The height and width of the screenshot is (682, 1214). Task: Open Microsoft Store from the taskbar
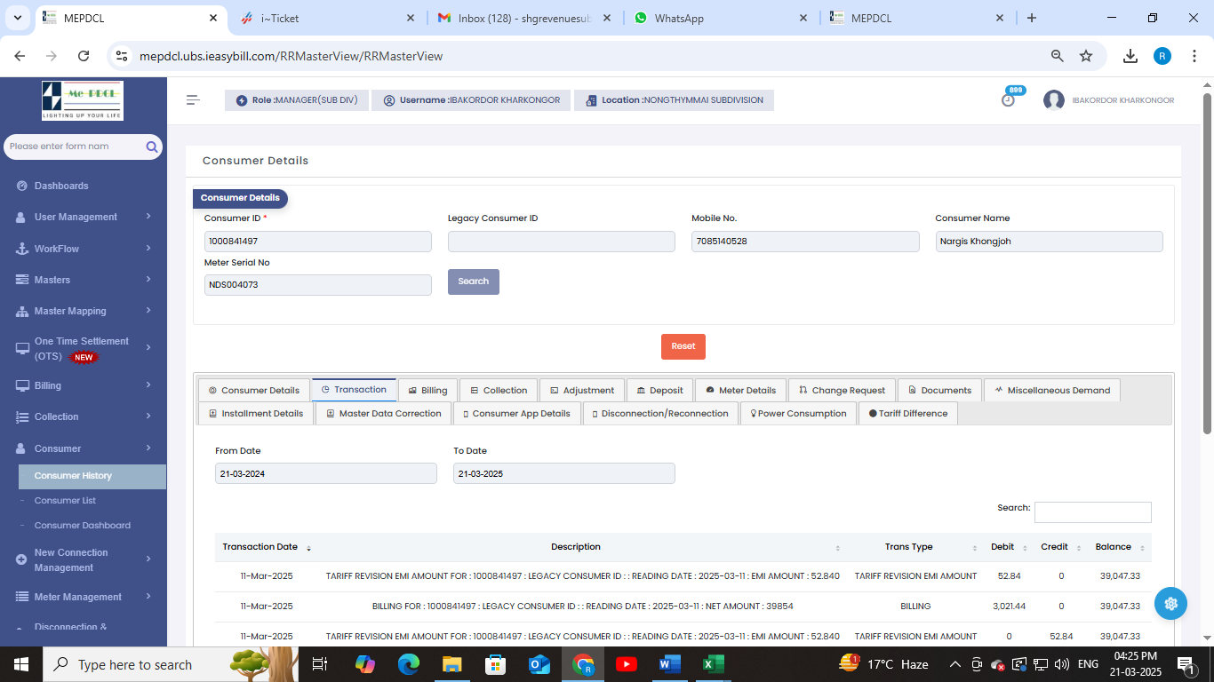[496, 664]
